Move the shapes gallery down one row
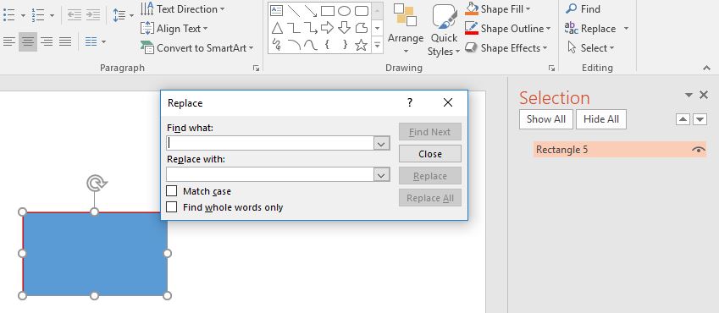This screenshot has height=313, width=719. click(x=378, y=29)
